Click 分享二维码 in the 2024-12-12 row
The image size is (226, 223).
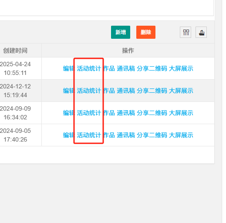click(x=152, y=91)
